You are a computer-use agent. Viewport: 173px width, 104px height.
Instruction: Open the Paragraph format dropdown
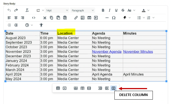point(83,10)
